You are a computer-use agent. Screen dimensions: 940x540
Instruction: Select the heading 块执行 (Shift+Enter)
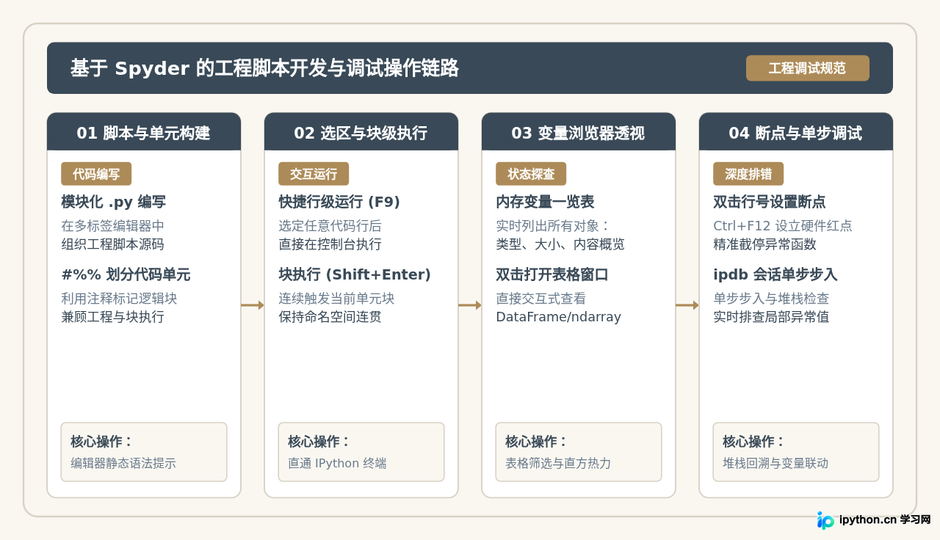pyautogui.click(x=355, y=274)
